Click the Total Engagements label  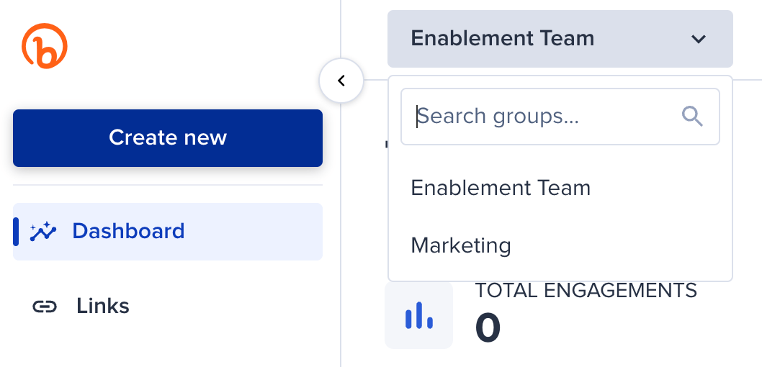click(x=586, y=291)
